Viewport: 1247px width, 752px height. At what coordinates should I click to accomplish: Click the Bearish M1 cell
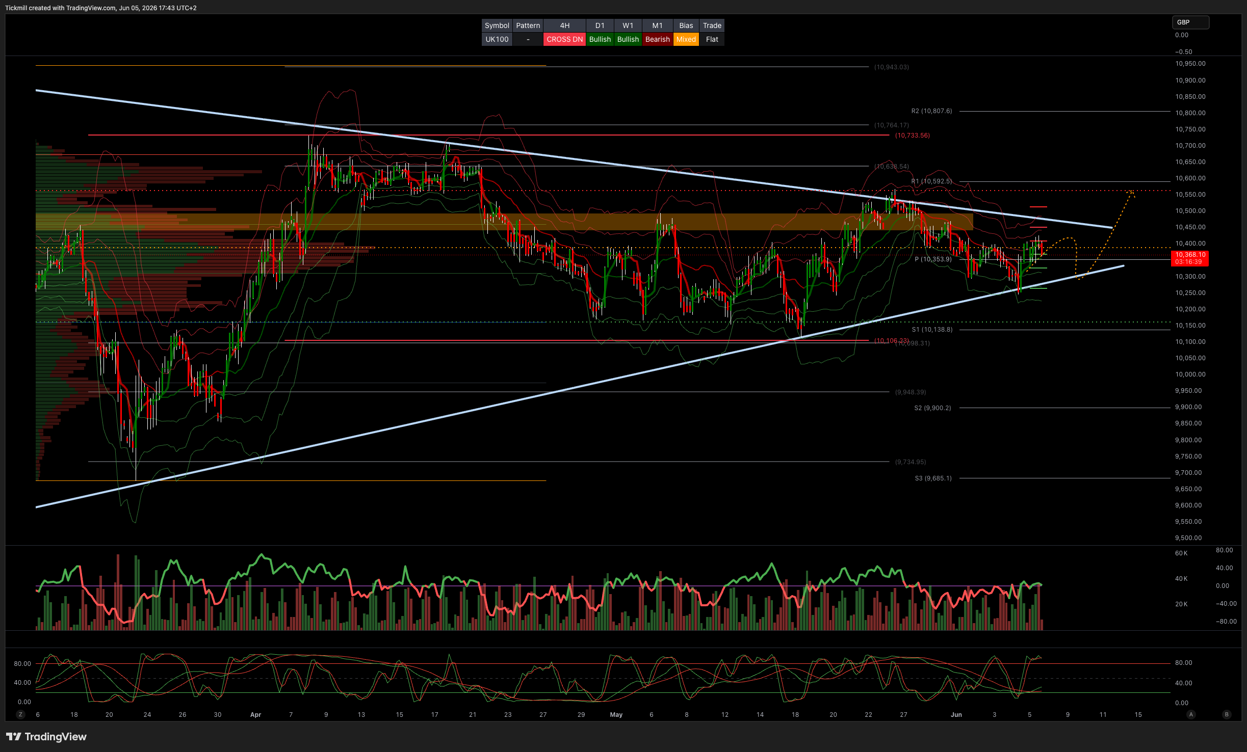click(x=657, y=39)
